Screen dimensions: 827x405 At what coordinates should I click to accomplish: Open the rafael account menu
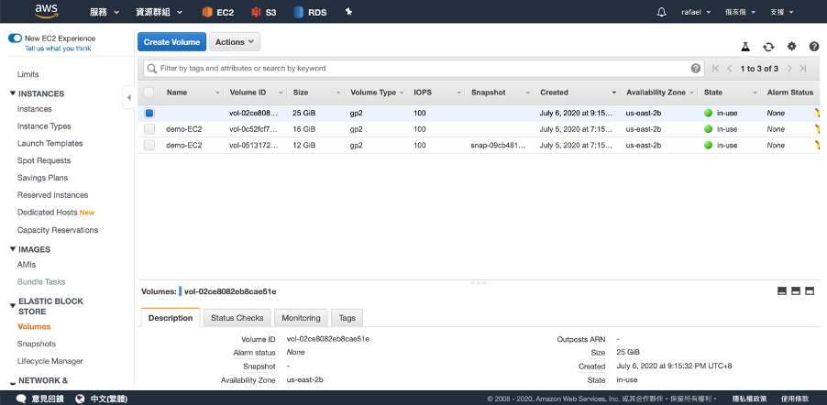696,12
